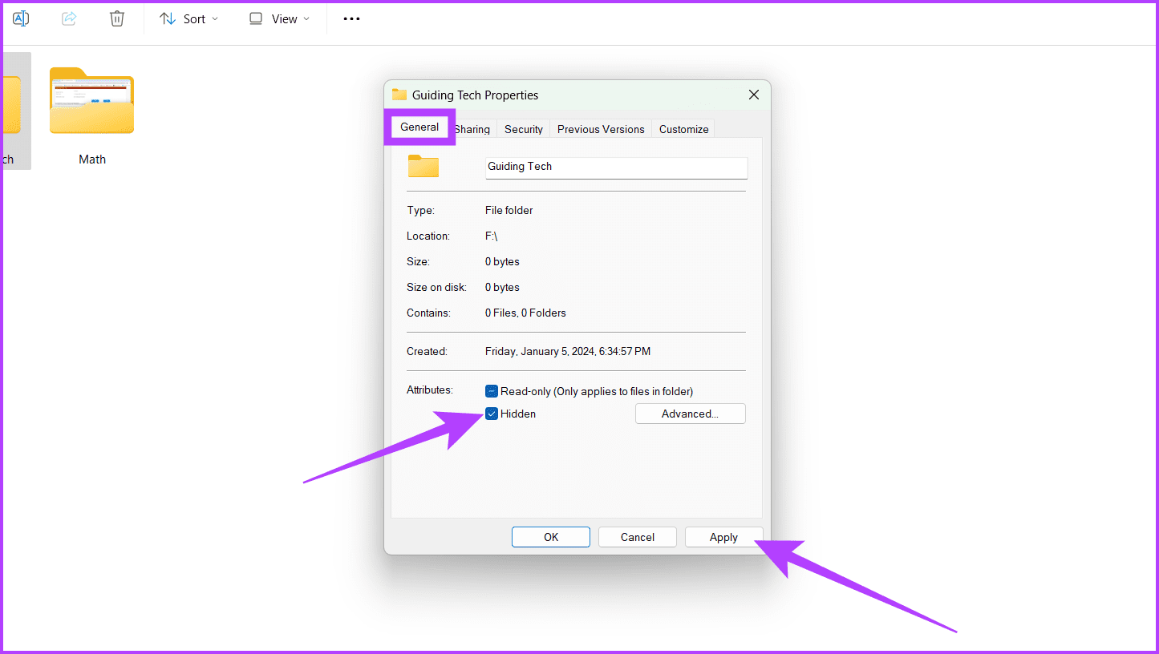Uncheck the Hidden attribute checkbox
The height and width of the screenshot is (654, 1159).
click(492, 414)
